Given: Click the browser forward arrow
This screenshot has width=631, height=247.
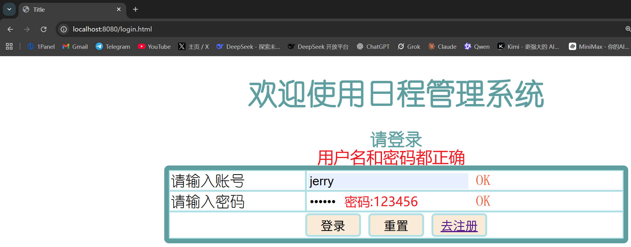Looking at the screenshot, I should 27,29.
